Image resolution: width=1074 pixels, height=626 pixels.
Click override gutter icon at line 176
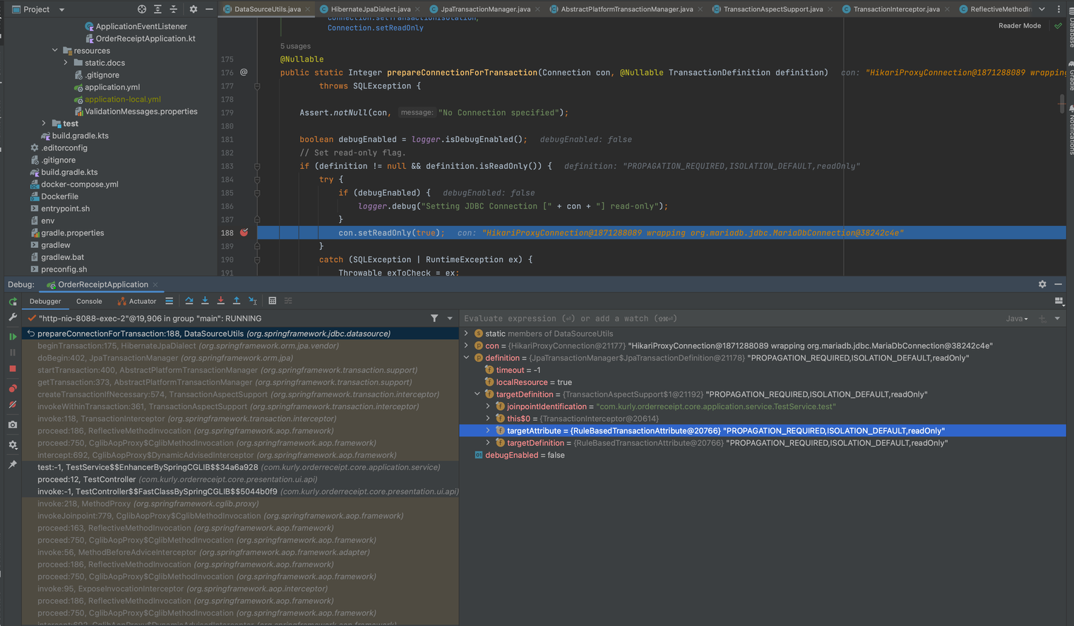pyautogui.click(x=244, y=72)
